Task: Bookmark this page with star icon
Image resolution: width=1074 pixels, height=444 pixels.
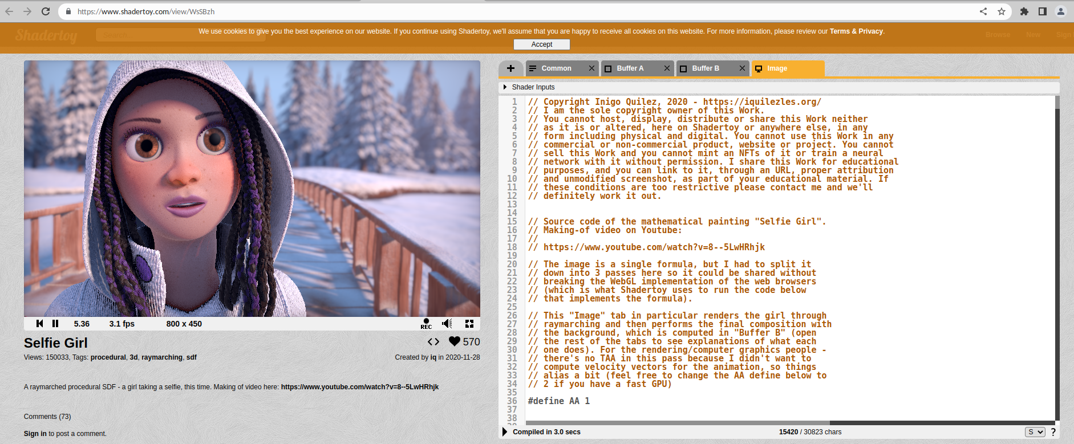Action: pos(1002,11)
